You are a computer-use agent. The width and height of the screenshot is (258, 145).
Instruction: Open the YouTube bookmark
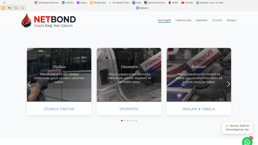pos(187,3)
